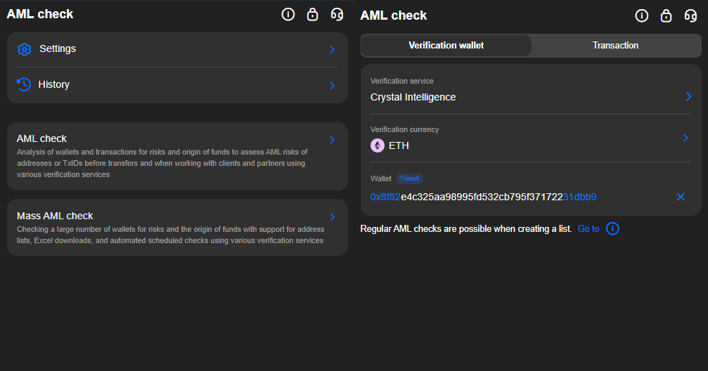Select Crystal Intelligence verification service
This screenshot has height=371, width=708.
[413, 97]
